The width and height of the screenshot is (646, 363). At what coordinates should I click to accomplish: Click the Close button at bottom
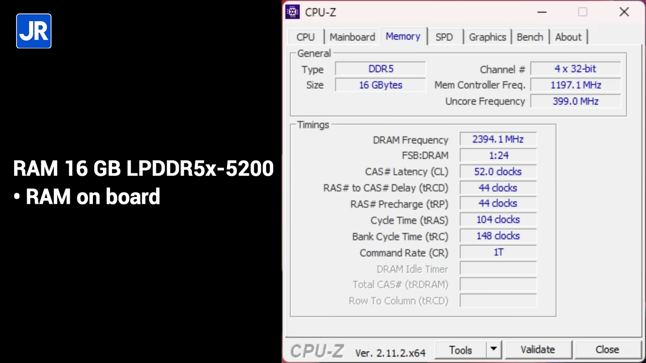coord(607,349)
